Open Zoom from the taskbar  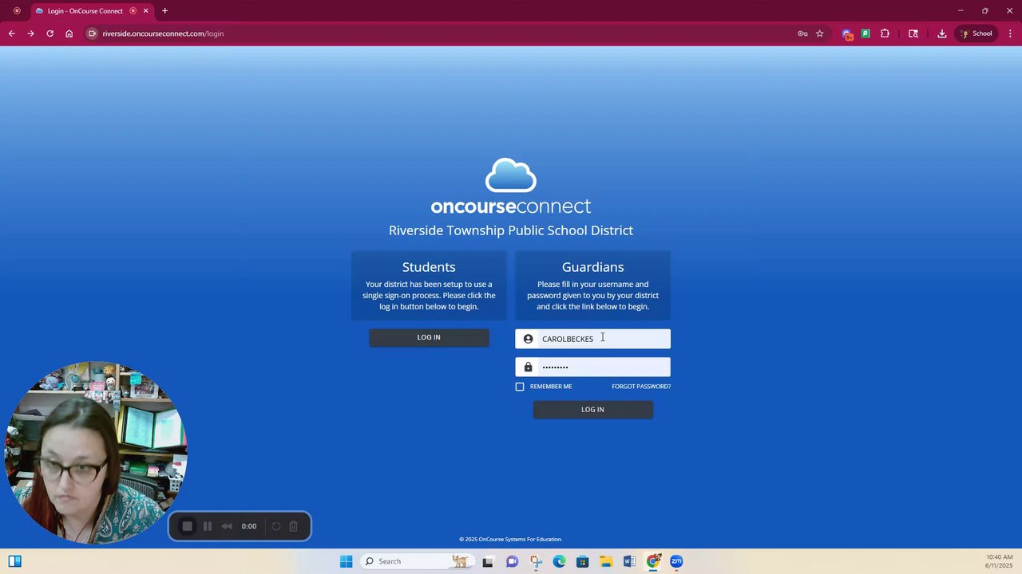tap(676, 561)
